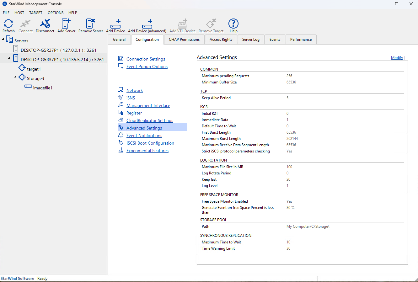Select target1 in the tree
Screen dimensions: 418x282
34,69
